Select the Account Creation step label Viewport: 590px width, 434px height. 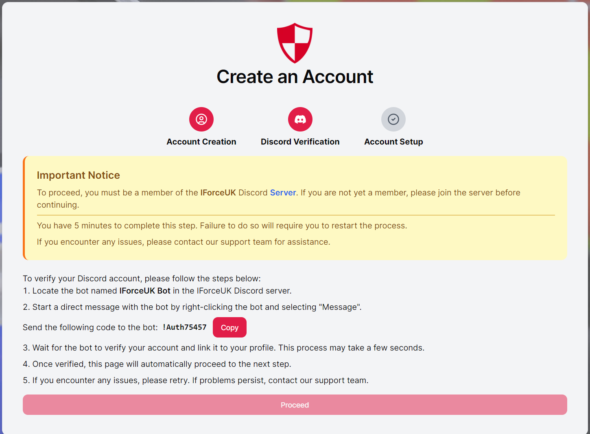(x=201, y=141)
